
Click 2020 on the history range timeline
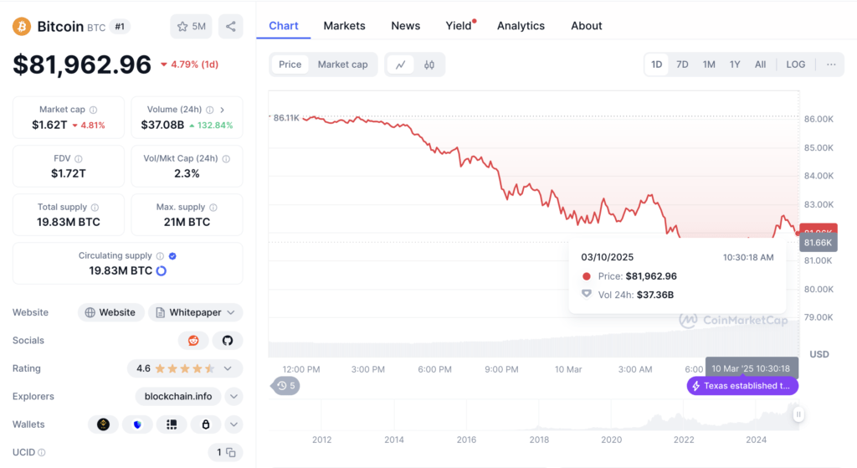tap(611, 440)
